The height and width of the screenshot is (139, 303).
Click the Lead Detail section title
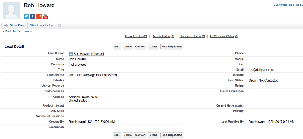[14, 47]
